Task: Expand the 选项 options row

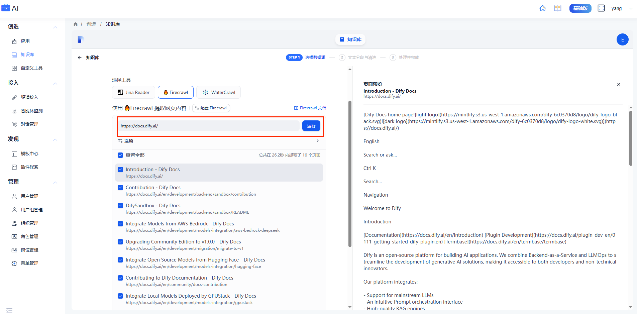Action: tap(219, 141)
